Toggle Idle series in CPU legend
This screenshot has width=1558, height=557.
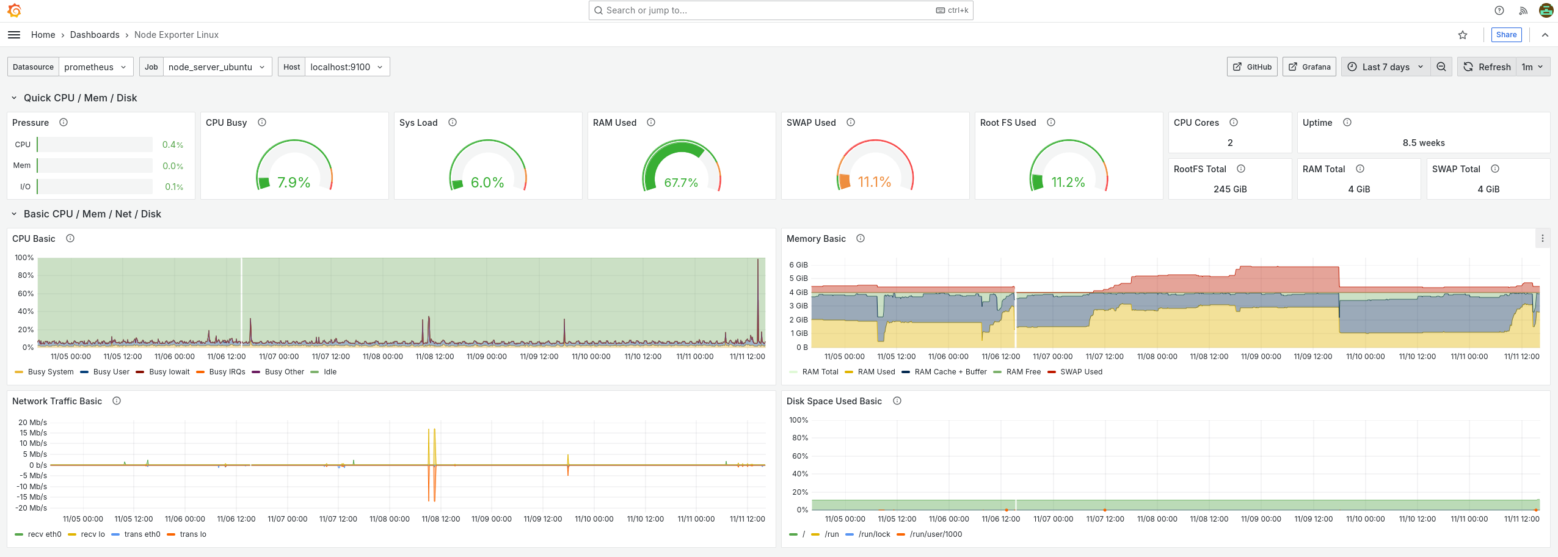tap(330, 371)
